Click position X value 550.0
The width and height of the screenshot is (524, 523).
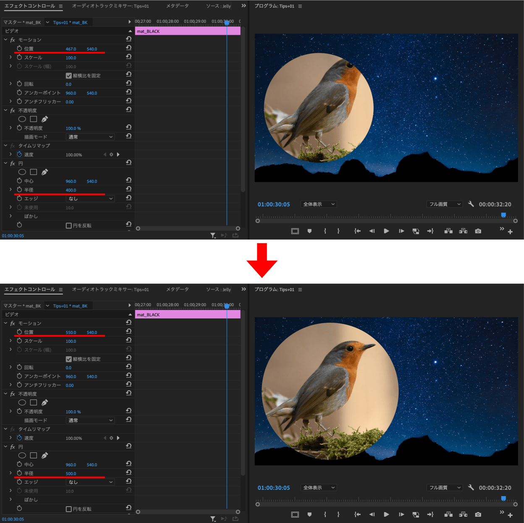pyautogui.click(x=71, y=333)
